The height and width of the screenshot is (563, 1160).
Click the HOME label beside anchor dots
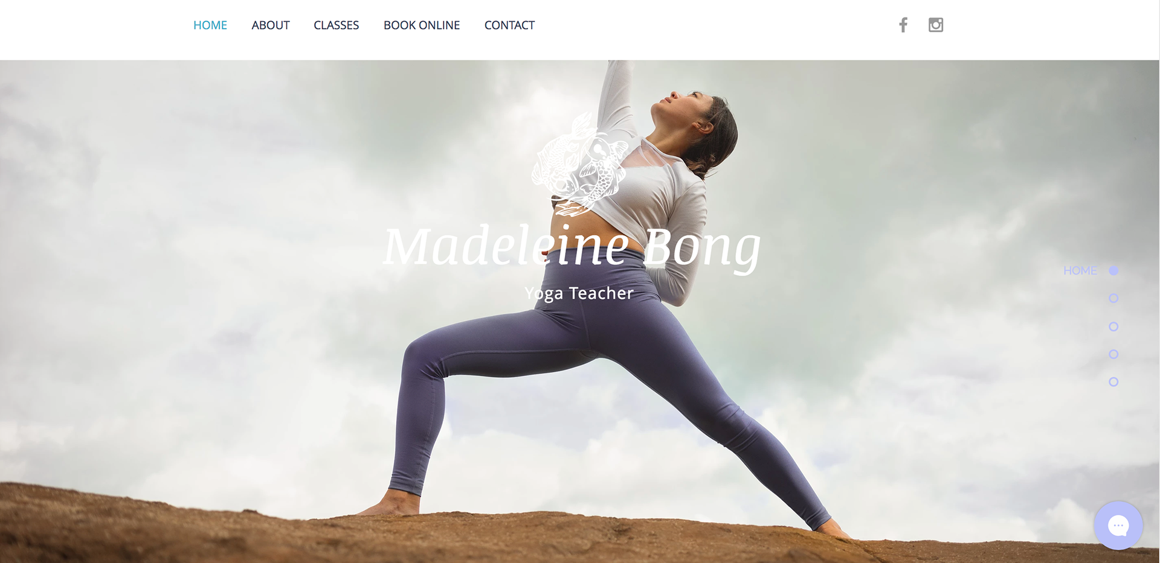pyautogui.click(x=1080, y=271)
